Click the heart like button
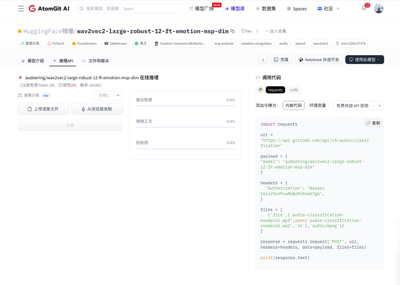400x285 pixels. point(246,31)
